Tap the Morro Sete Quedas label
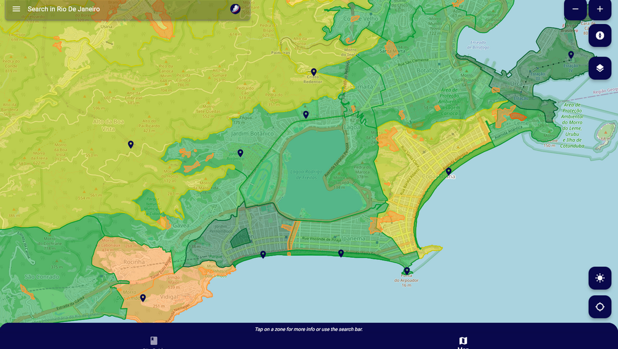Screen dimensions: 618x349 (209, 111)
